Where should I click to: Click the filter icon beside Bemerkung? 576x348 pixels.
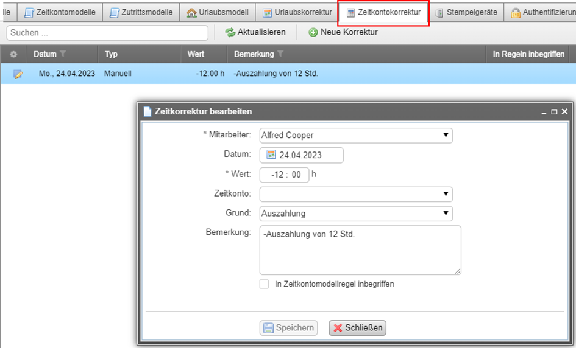280,54
